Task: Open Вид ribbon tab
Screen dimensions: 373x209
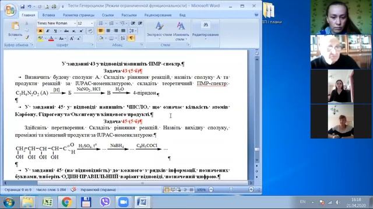Action: [x=182, y=15]
